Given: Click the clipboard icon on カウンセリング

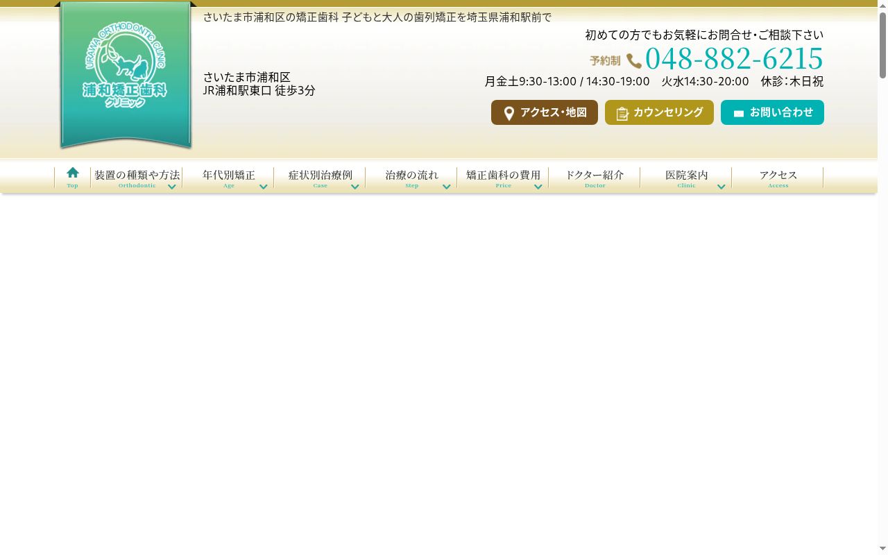Looking at the screenshot, I should point(622,113).
